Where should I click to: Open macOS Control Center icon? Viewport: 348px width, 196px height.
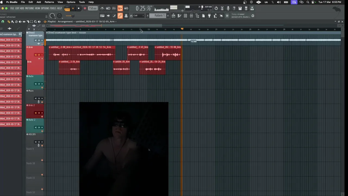pyautogui.click(x=313, y=2)
